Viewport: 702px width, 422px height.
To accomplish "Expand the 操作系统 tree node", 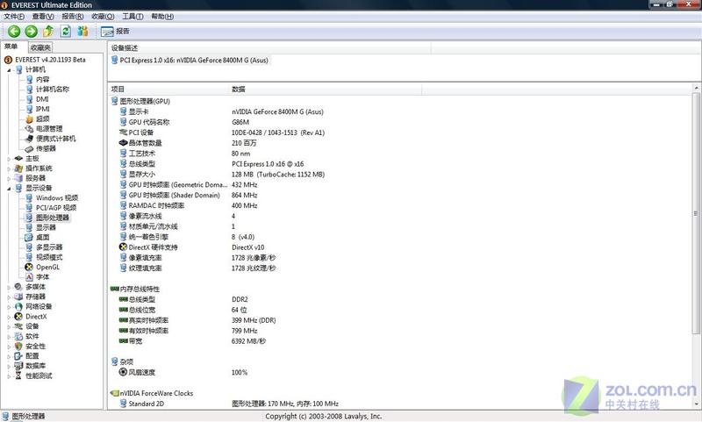I will [9, 168].
